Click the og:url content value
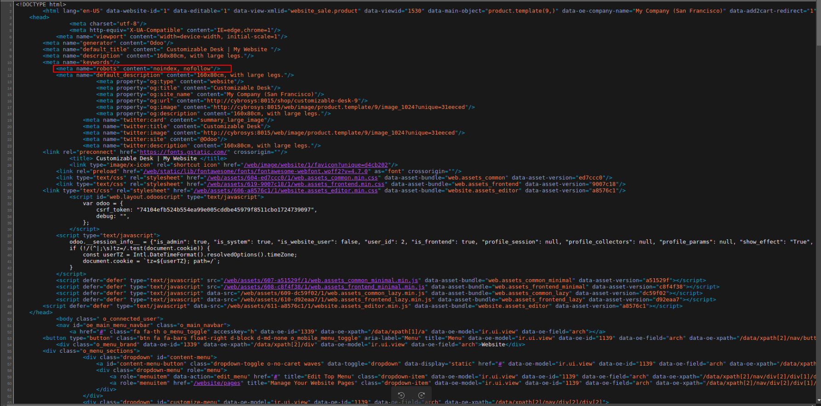Screen dimensions: 821x406 (x=282, y=101)
